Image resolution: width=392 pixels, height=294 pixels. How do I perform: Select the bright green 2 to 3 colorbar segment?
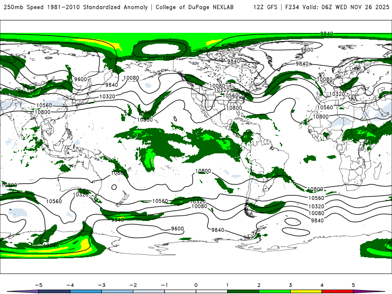click(x=275, y=292)
